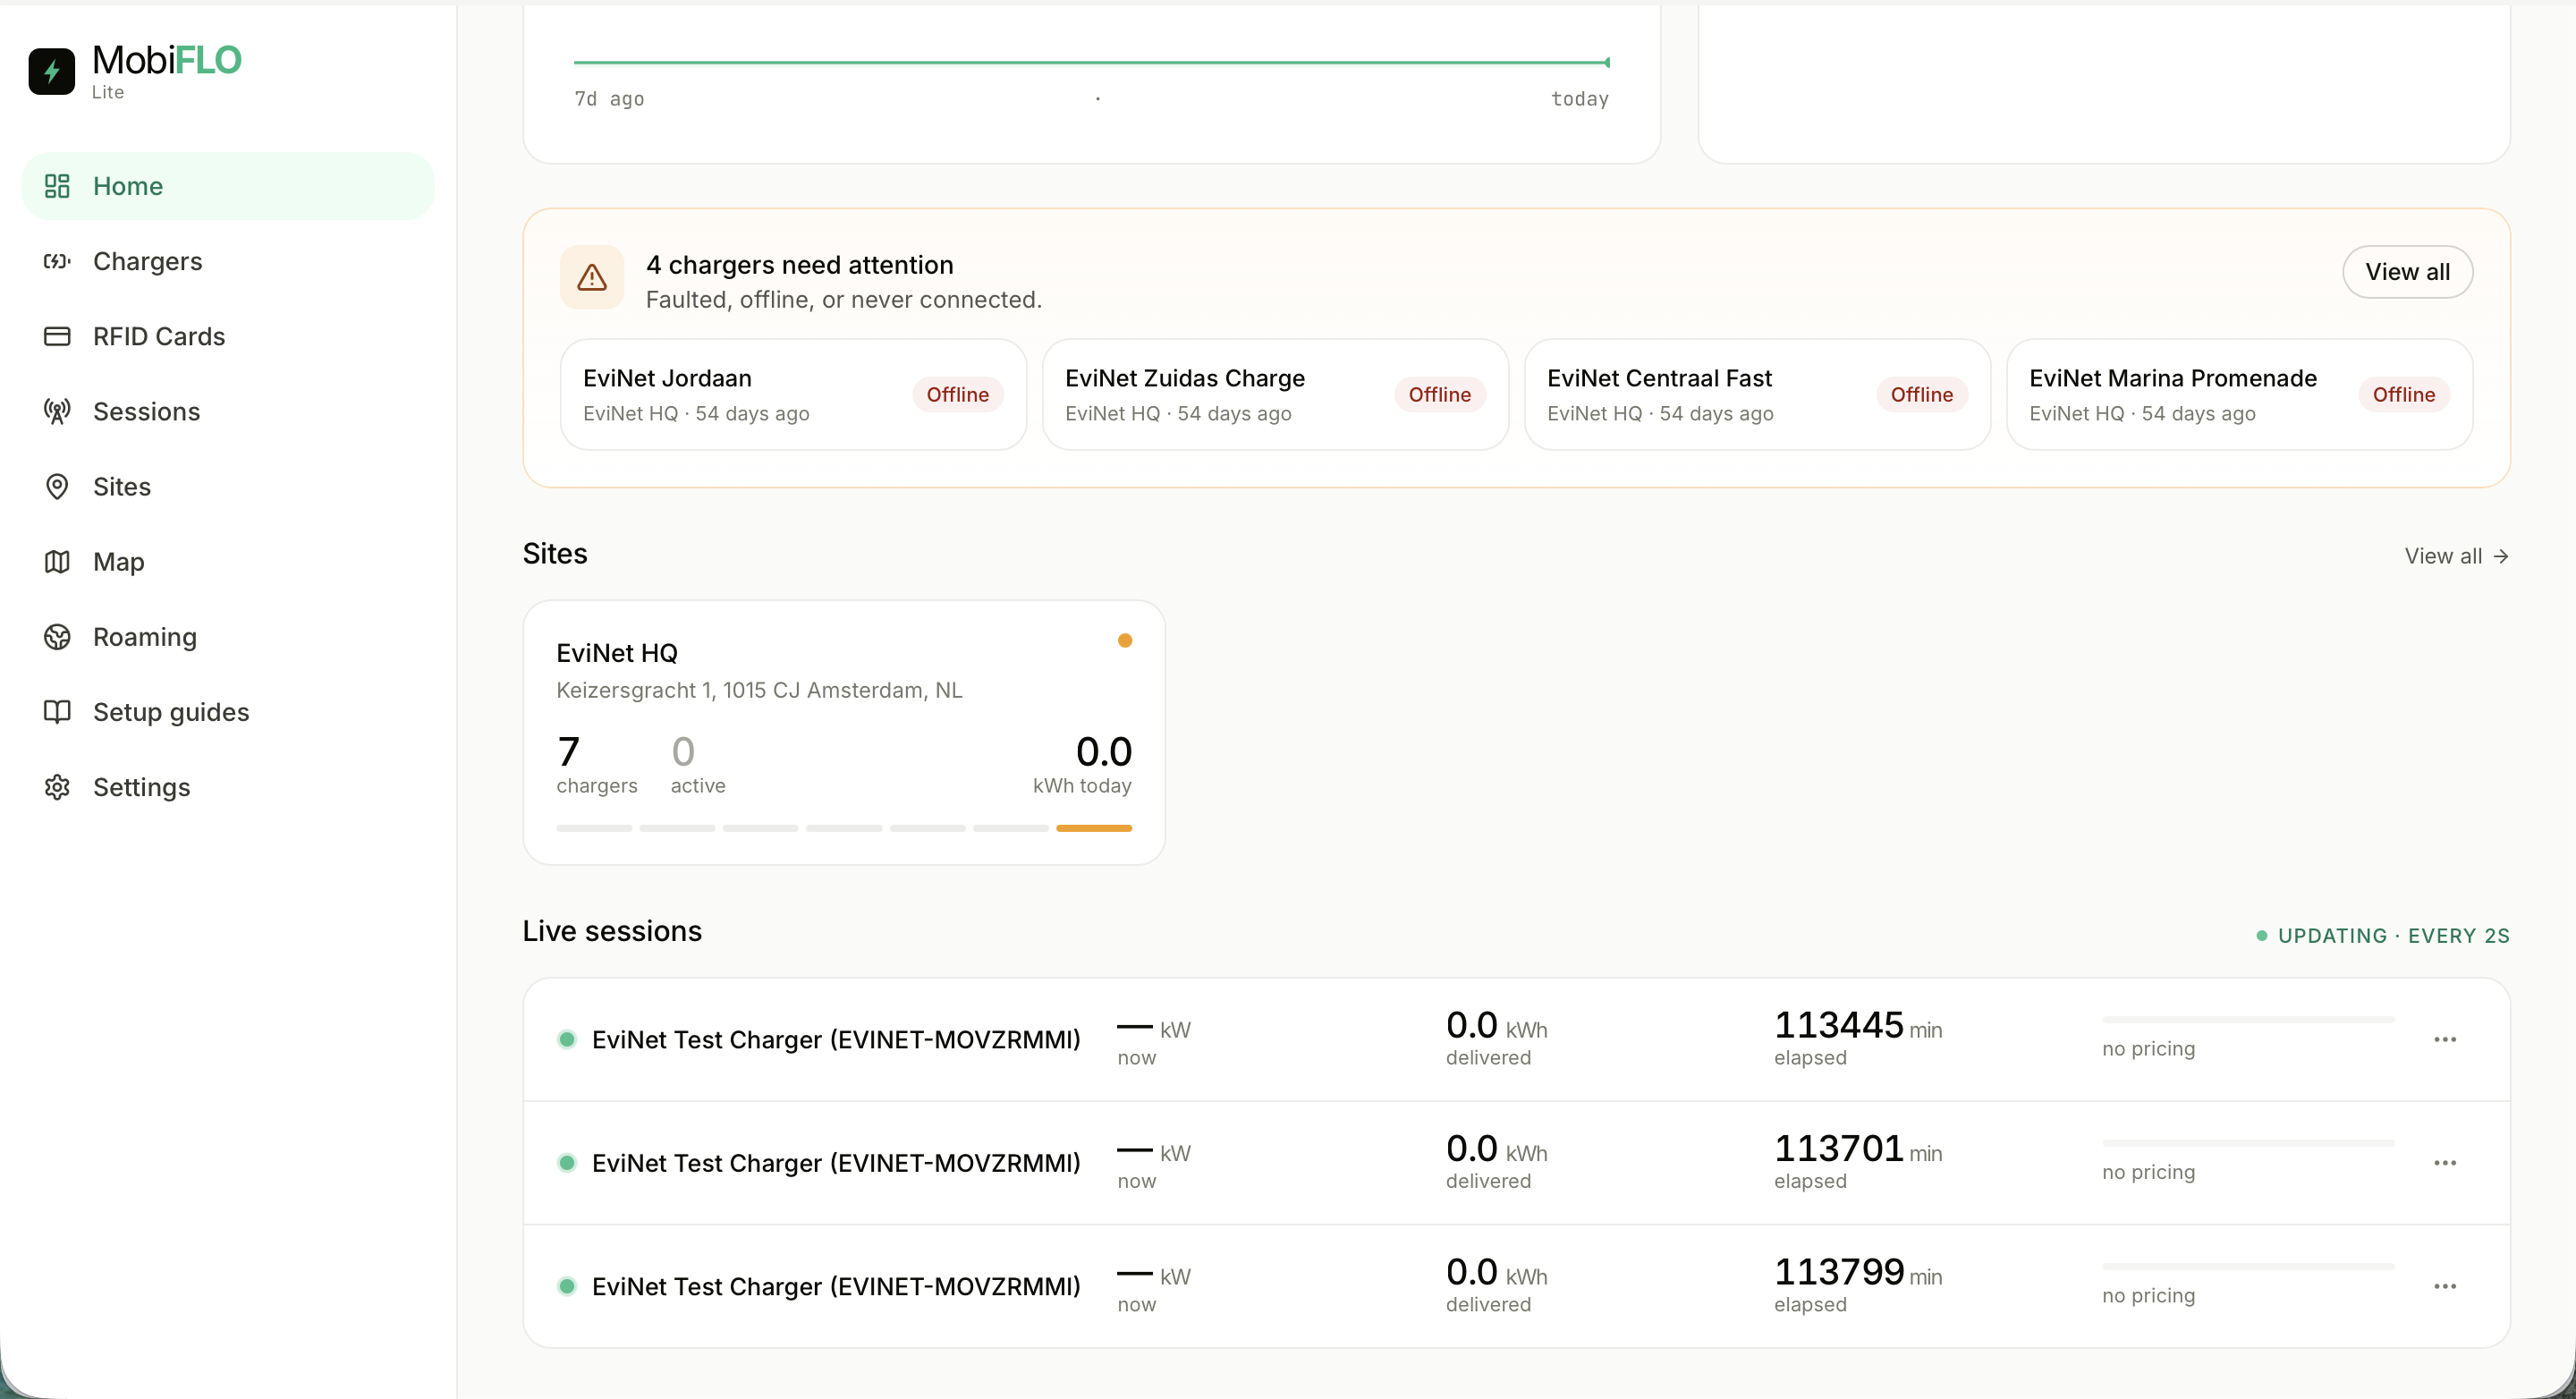Open more options for 113799 min session
Image resolution: width=2576 pixels, height=1399 pixels.
[2445, 1286]
